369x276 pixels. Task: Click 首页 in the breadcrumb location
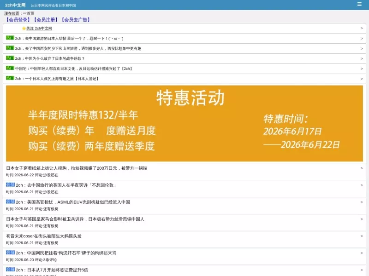[x=30, y=13]
